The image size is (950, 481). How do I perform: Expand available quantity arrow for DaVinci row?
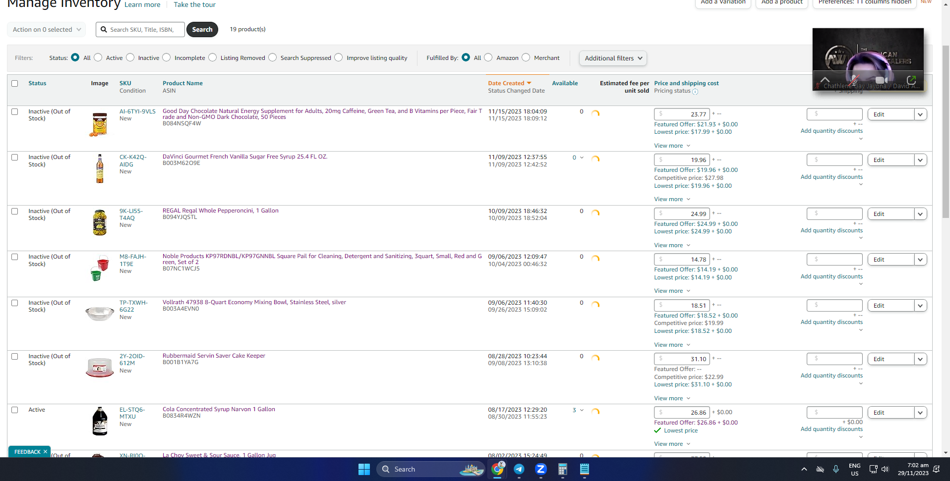(x=582, y=158)
